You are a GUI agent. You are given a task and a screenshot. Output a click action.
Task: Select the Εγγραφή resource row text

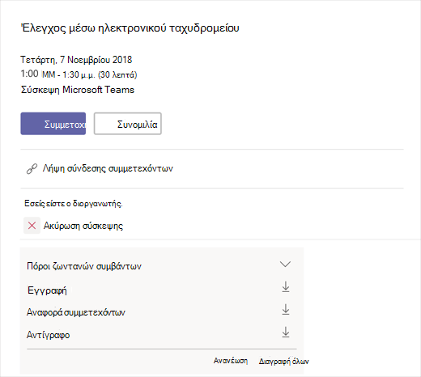click(47, 290)
